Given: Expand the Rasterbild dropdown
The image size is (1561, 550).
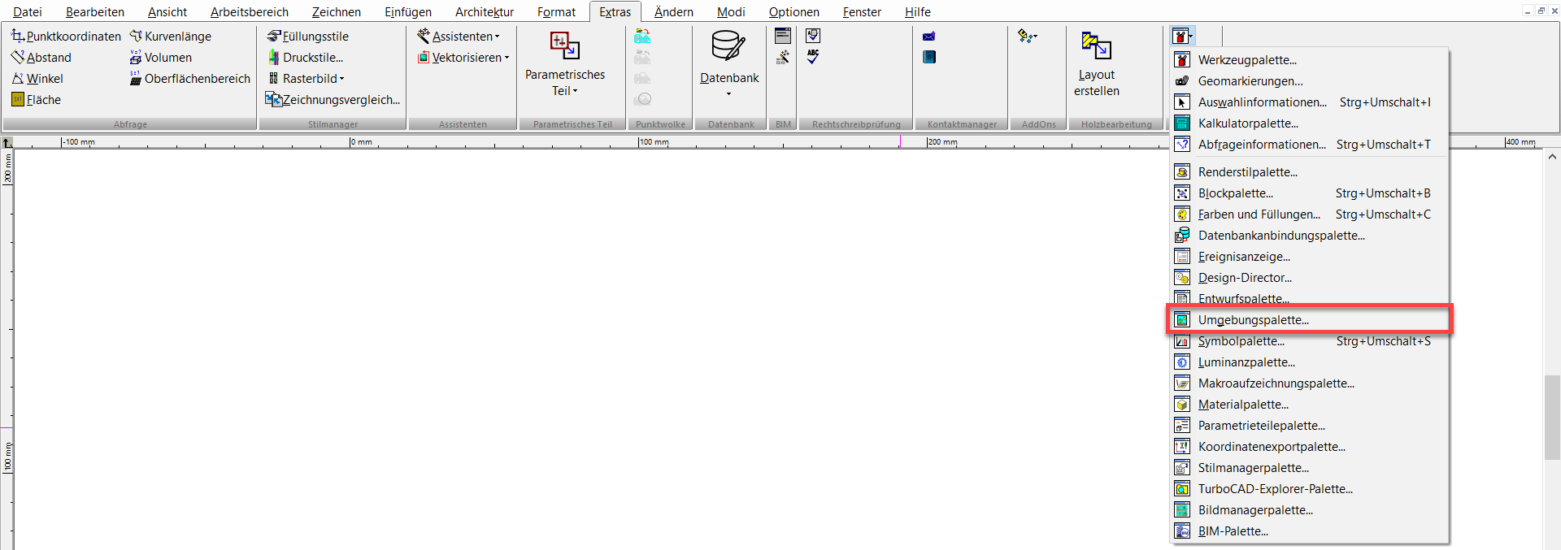Looking at the screenshot, I should pyautogui.click(x=307, y=79).
